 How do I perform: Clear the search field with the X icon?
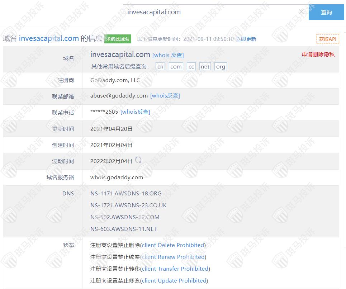coord(301,12)
